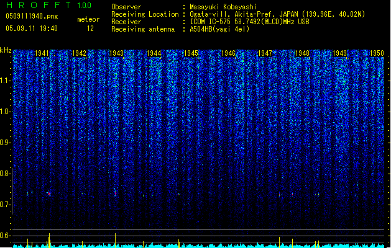The width and height of the screenshot is (391, 248).
Task: Click the 'meteor' label
Action: tap(88, 19)
